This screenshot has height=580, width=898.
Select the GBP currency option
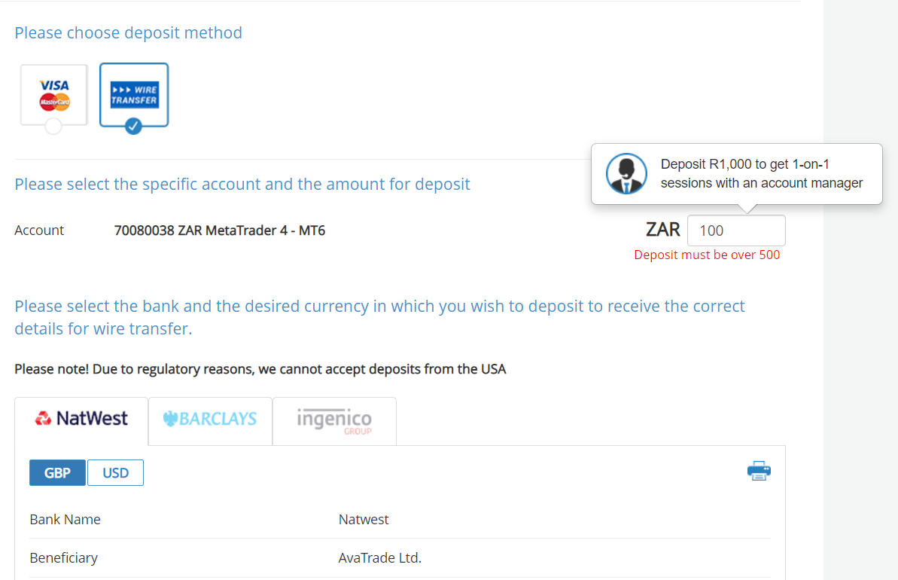tap(57, 473)
